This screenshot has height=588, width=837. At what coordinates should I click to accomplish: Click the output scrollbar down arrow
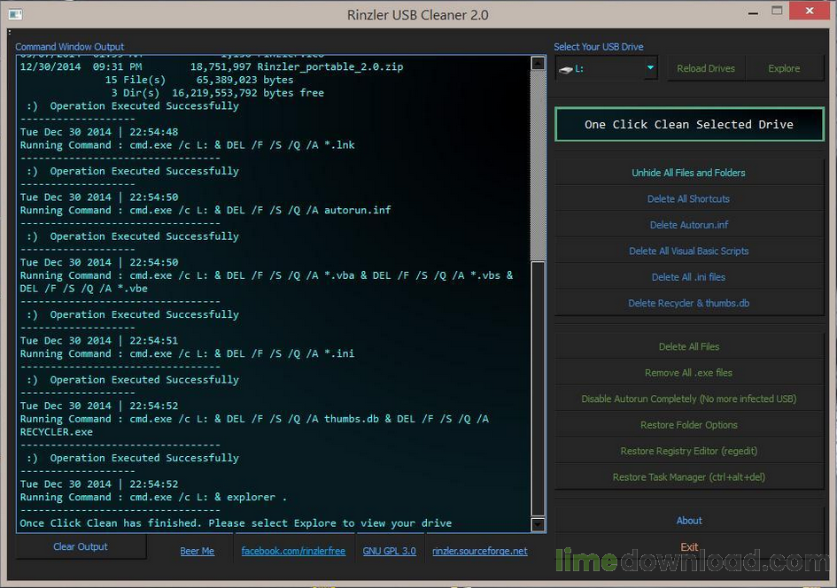tap(538, 524)
